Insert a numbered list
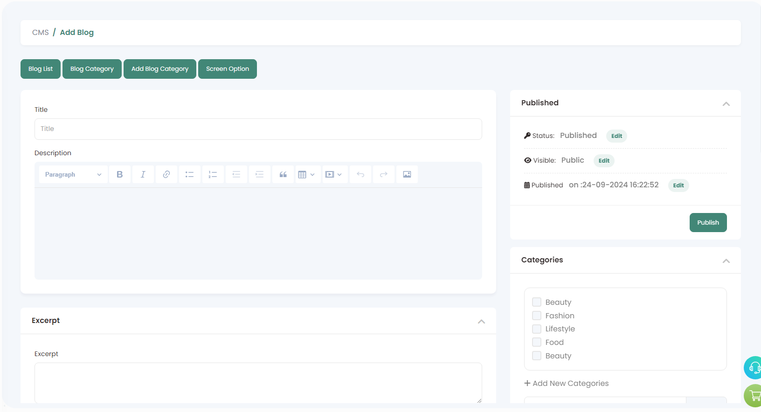 click(213, 174)
